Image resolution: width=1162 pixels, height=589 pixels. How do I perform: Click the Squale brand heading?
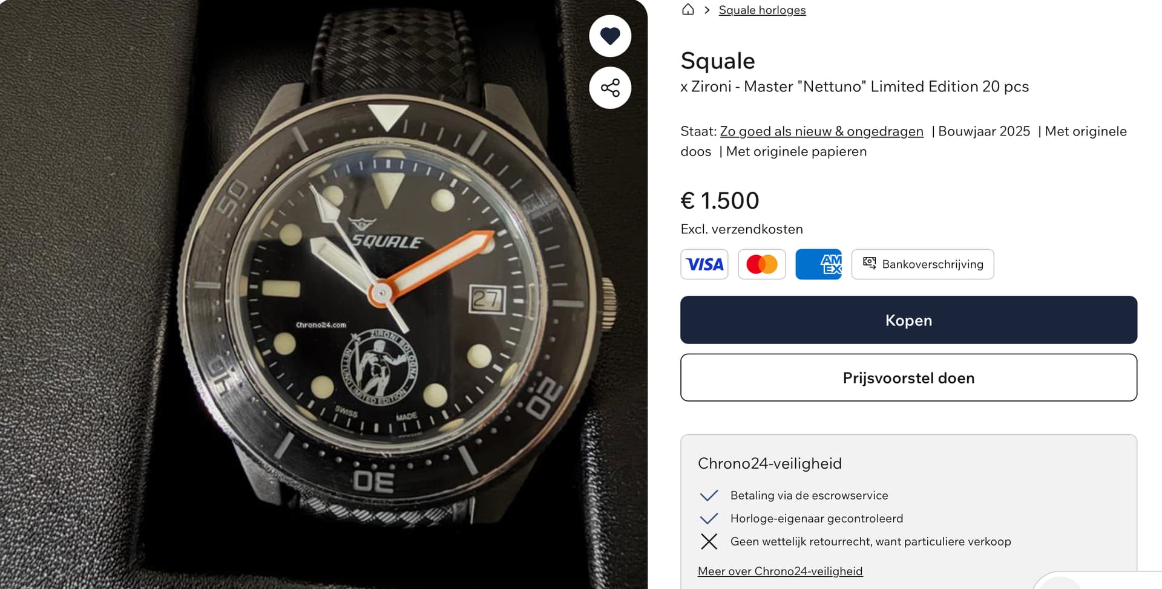pyautogui.click(x=718, y=61)
